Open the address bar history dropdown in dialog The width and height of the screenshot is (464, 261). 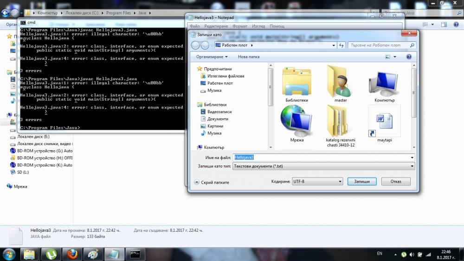click(334, 45)
